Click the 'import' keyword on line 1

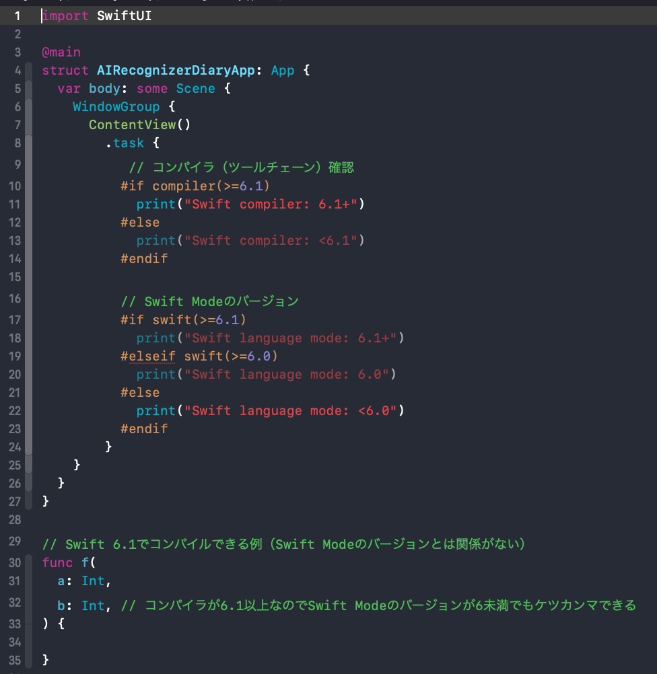[65, 16]
